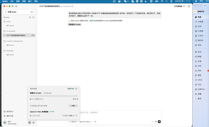
Task: Open 待办 in DingTalk sidebar
Action: (x=198, y=71)
